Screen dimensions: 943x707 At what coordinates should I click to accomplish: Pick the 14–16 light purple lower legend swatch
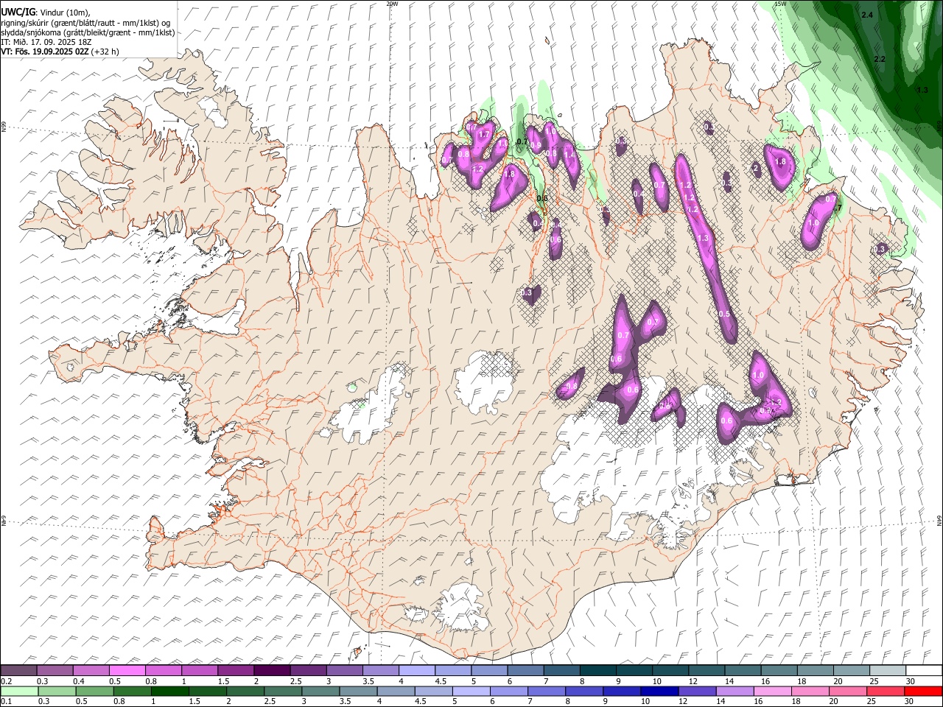(x=734, y=691)
